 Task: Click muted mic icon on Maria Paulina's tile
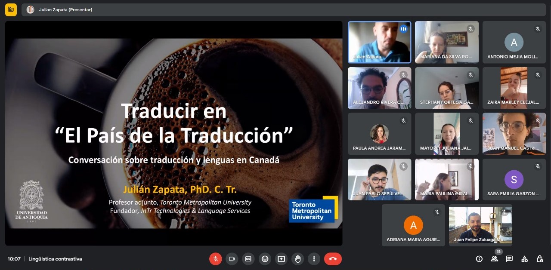pyautogui.click(x=471, y=166)
